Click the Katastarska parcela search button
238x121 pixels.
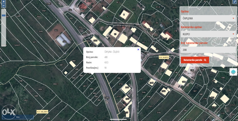click(x=195, y=60)
